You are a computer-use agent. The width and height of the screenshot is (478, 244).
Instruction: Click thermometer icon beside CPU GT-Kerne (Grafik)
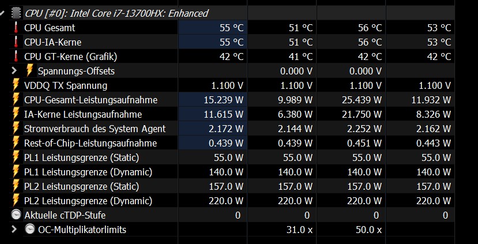tap(16, 57)
